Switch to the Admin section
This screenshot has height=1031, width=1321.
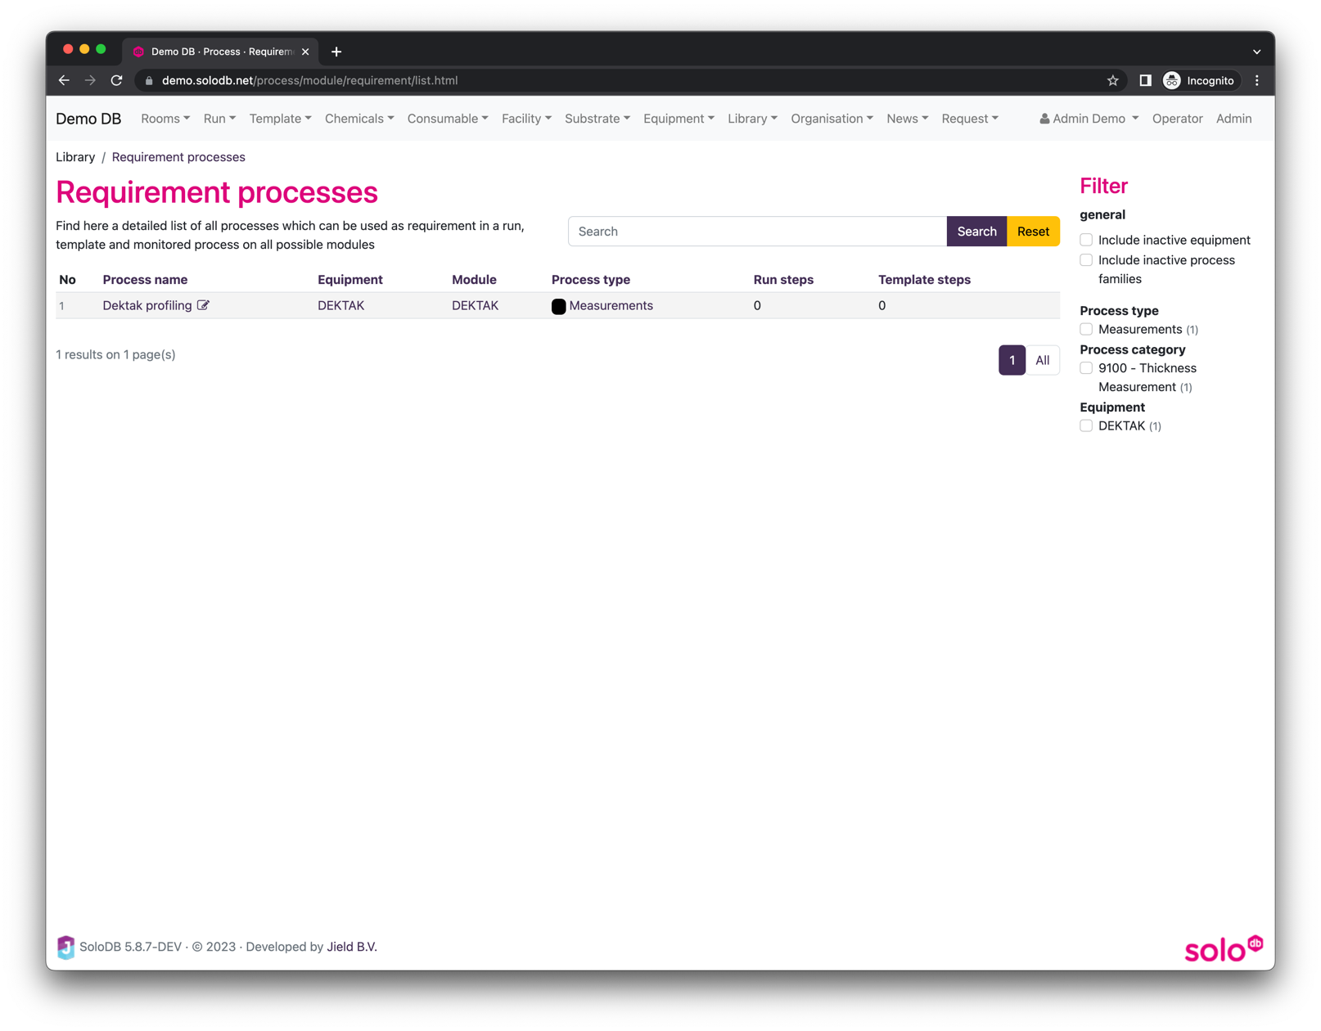point(1233,119)
